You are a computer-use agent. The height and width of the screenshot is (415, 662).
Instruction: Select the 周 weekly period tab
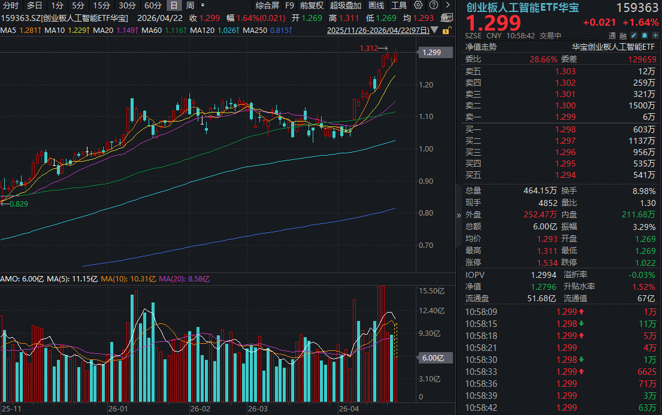click(x=190, y=5)
